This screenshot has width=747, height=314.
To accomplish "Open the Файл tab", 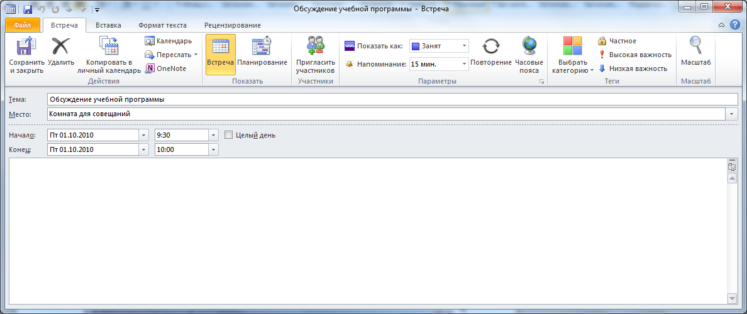I will pyautogui.click(x=23, y=25).
